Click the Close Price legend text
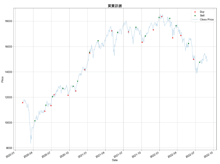The height and width of the screenshot is (164, 220). click(206, 20)
